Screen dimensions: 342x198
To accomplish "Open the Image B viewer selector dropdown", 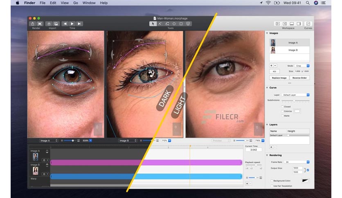I will [x=128, y=141].
